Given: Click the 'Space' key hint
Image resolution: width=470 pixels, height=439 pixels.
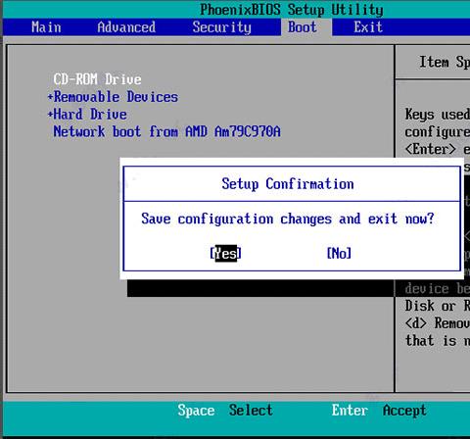Looking at the screenshot, I should point(196,411).
